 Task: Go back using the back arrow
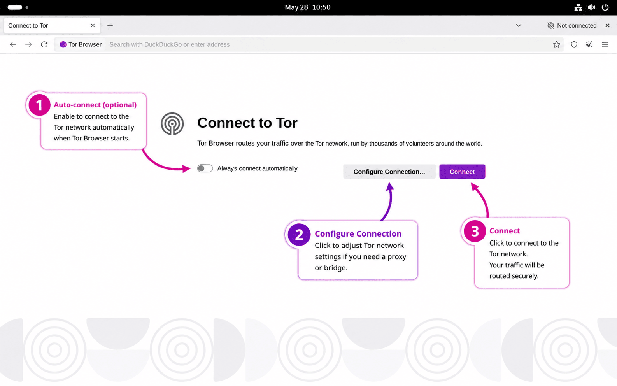(13, 44)
